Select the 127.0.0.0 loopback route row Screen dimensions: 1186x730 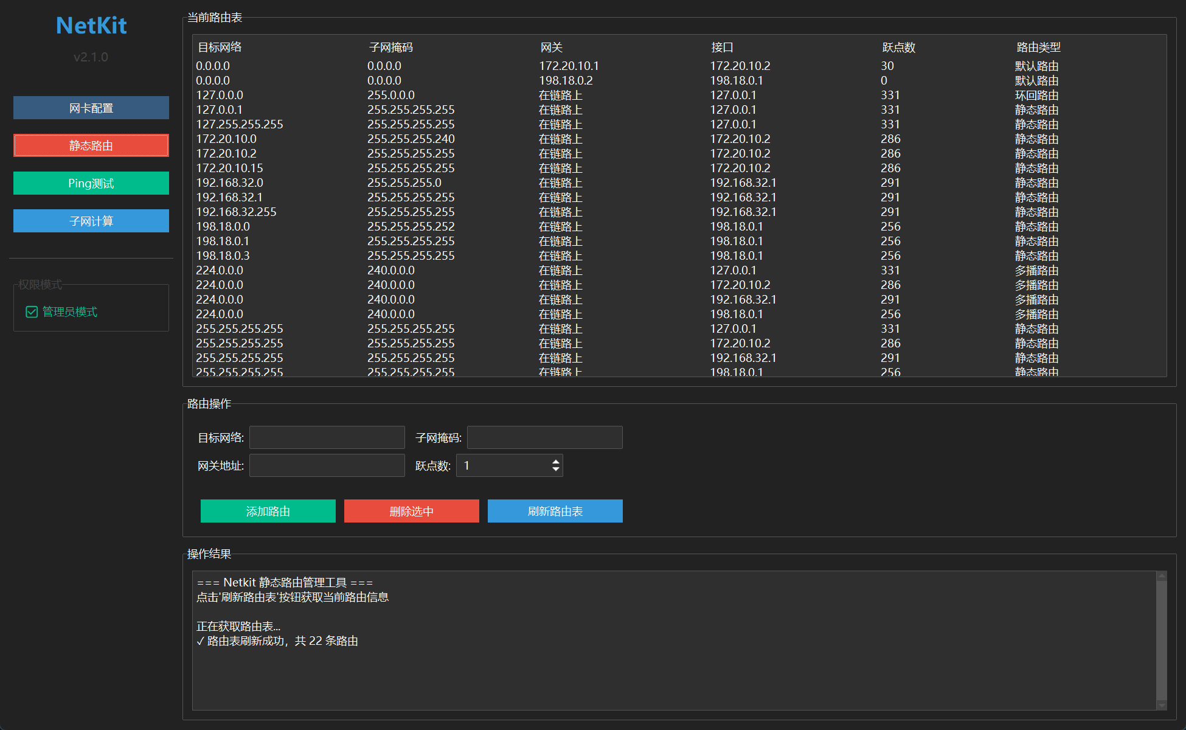(x=679, y=95)
